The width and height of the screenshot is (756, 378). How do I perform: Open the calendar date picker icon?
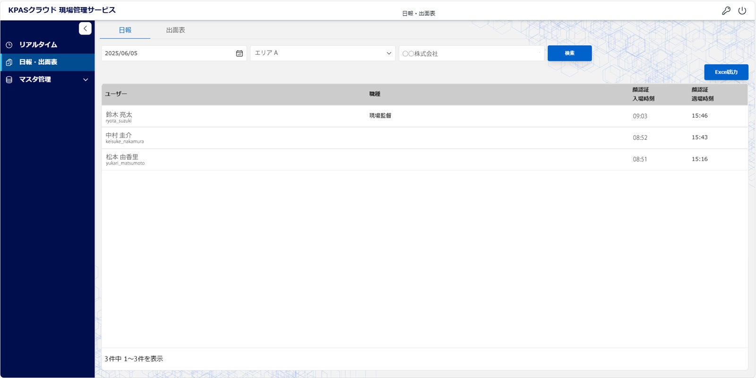[x=240, y=53]
